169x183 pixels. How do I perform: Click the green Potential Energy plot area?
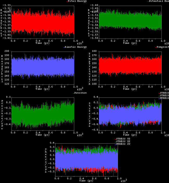[131, 20]
